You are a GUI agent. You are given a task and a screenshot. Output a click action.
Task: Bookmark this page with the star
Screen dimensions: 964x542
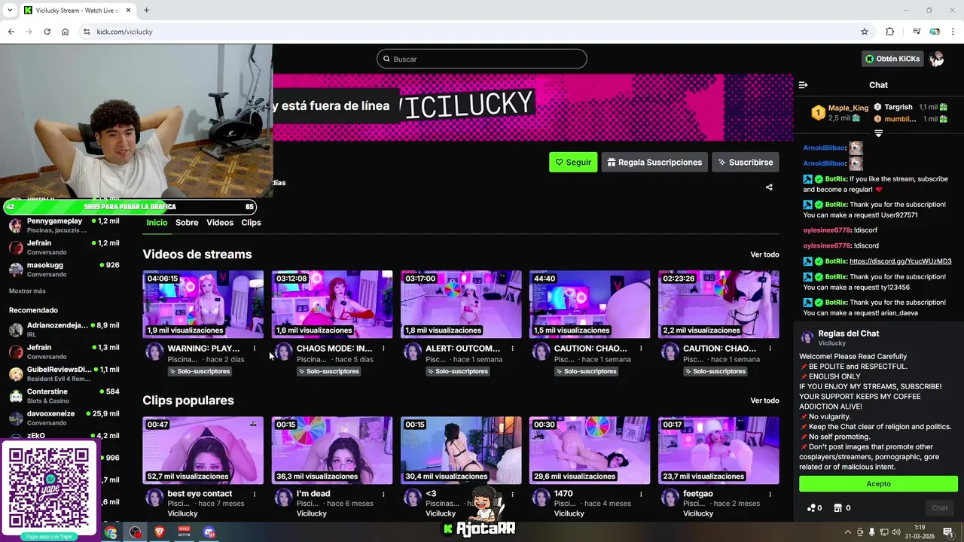point(865,32)
